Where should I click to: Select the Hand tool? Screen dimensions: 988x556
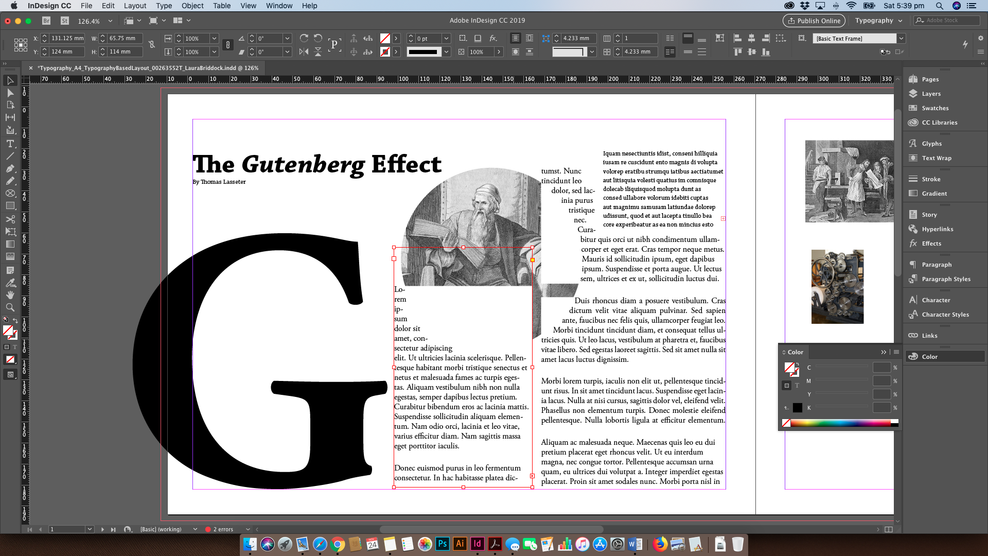(x=10, y=295)
